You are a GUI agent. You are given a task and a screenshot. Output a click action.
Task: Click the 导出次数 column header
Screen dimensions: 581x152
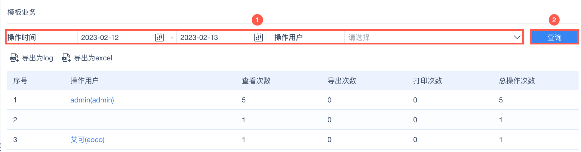pyautogui.click(x=342, y=81)
